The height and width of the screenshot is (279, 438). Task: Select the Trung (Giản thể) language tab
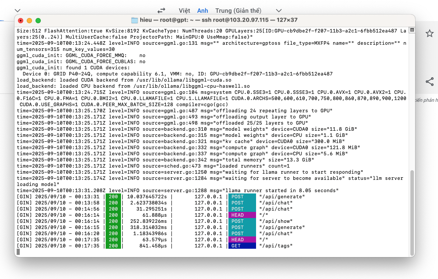238,11
